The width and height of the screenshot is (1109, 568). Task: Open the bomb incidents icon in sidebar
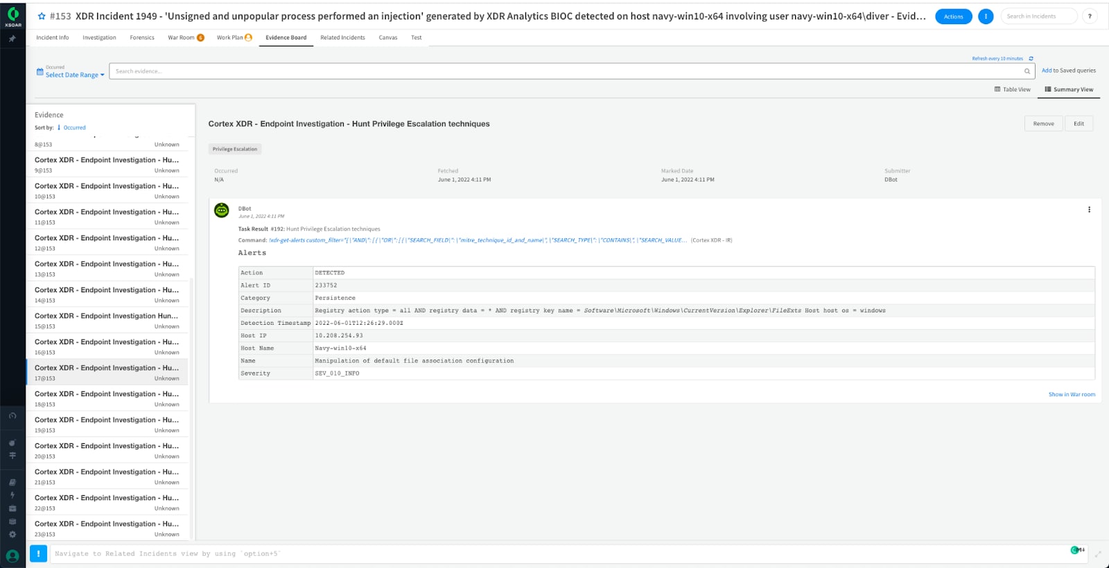pyautogui.click(x=12, y=443)
